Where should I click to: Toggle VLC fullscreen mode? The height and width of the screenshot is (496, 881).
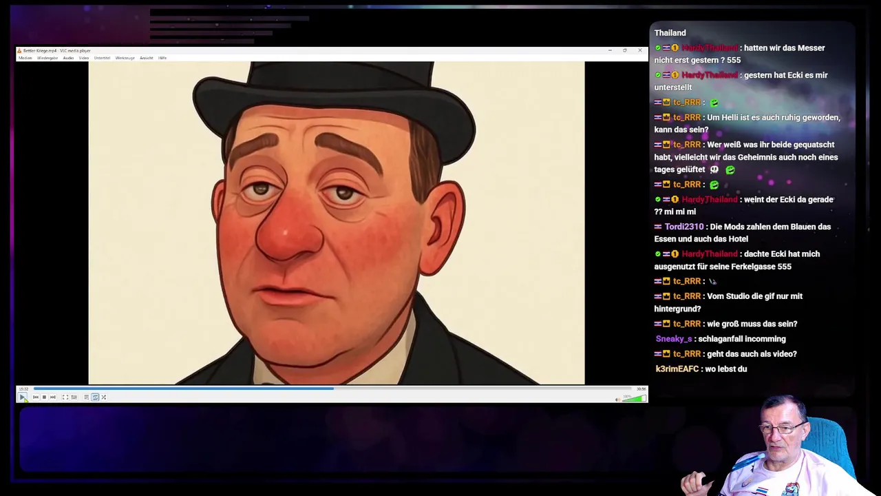(65, 397)
